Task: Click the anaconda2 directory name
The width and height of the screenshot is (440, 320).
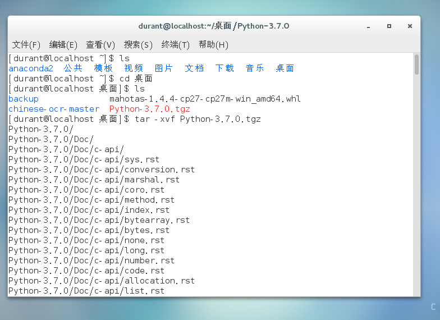Action: [x=31, y=68]
